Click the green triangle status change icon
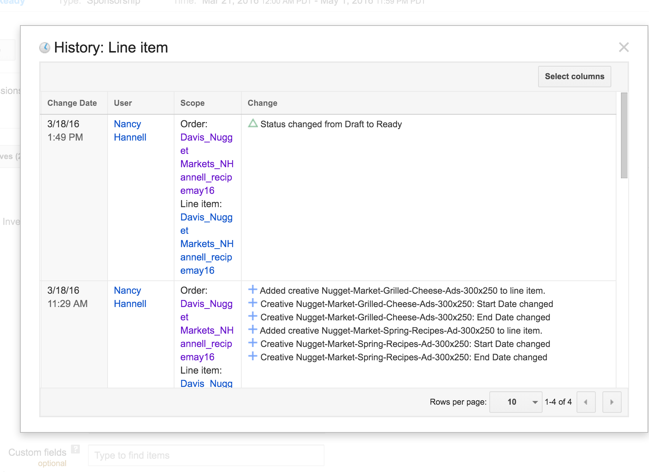Image resolution: width=649 pixels, height=472 pixels. point(253,124)
